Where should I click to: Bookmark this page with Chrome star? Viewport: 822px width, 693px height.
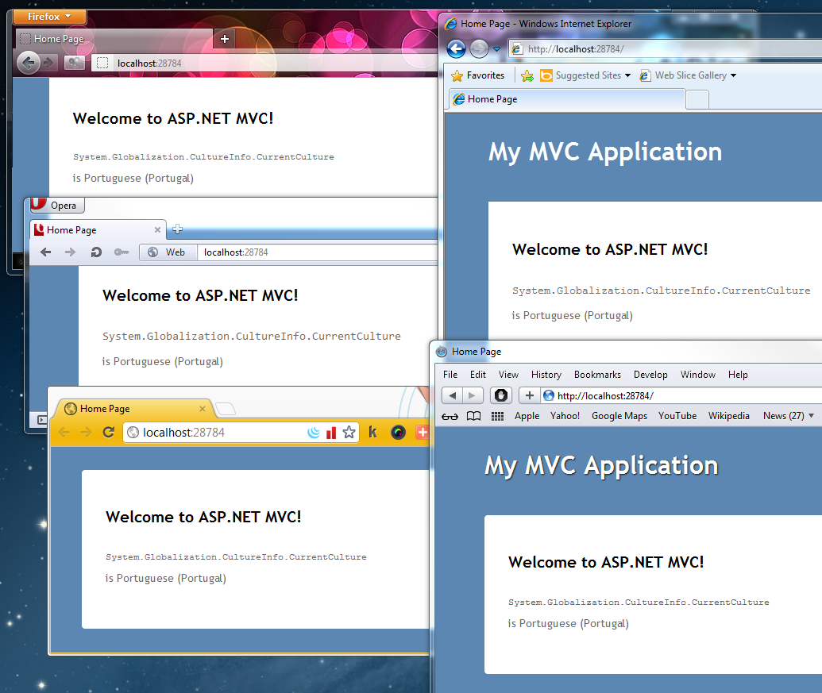tap(349, 433)
